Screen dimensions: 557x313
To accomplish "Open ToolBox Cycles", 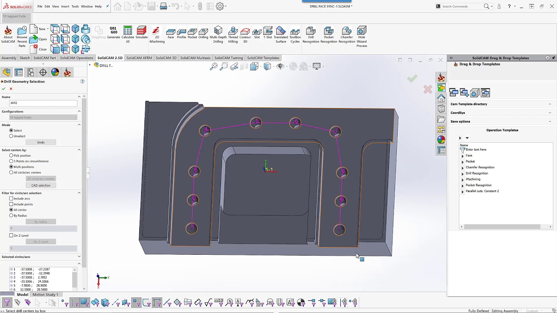I will coord(295,35).
